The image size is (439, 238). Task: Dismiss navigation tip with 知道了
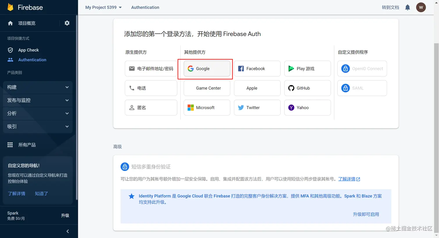pos(42,194)
